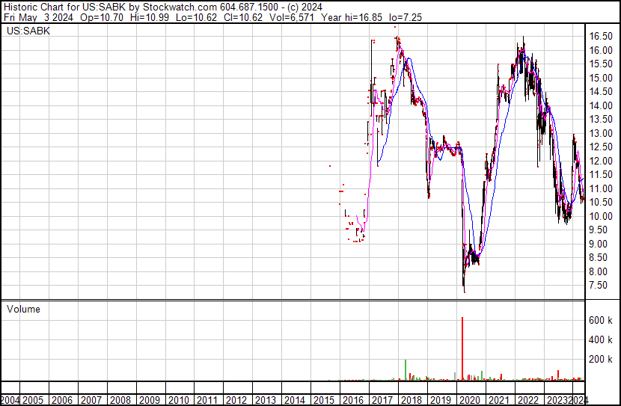621x406 pixels.
Task: Select the 2012 year on the timeline
Action: (237, 400)
